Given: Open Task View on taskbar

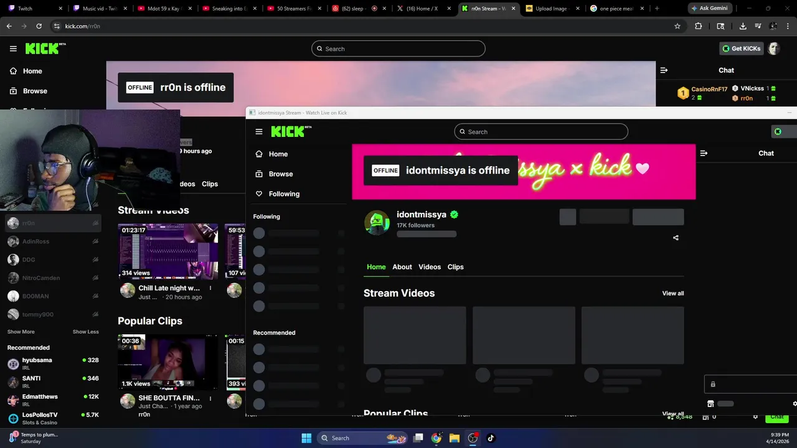Looking at the screenshot, I should (418, 438).
